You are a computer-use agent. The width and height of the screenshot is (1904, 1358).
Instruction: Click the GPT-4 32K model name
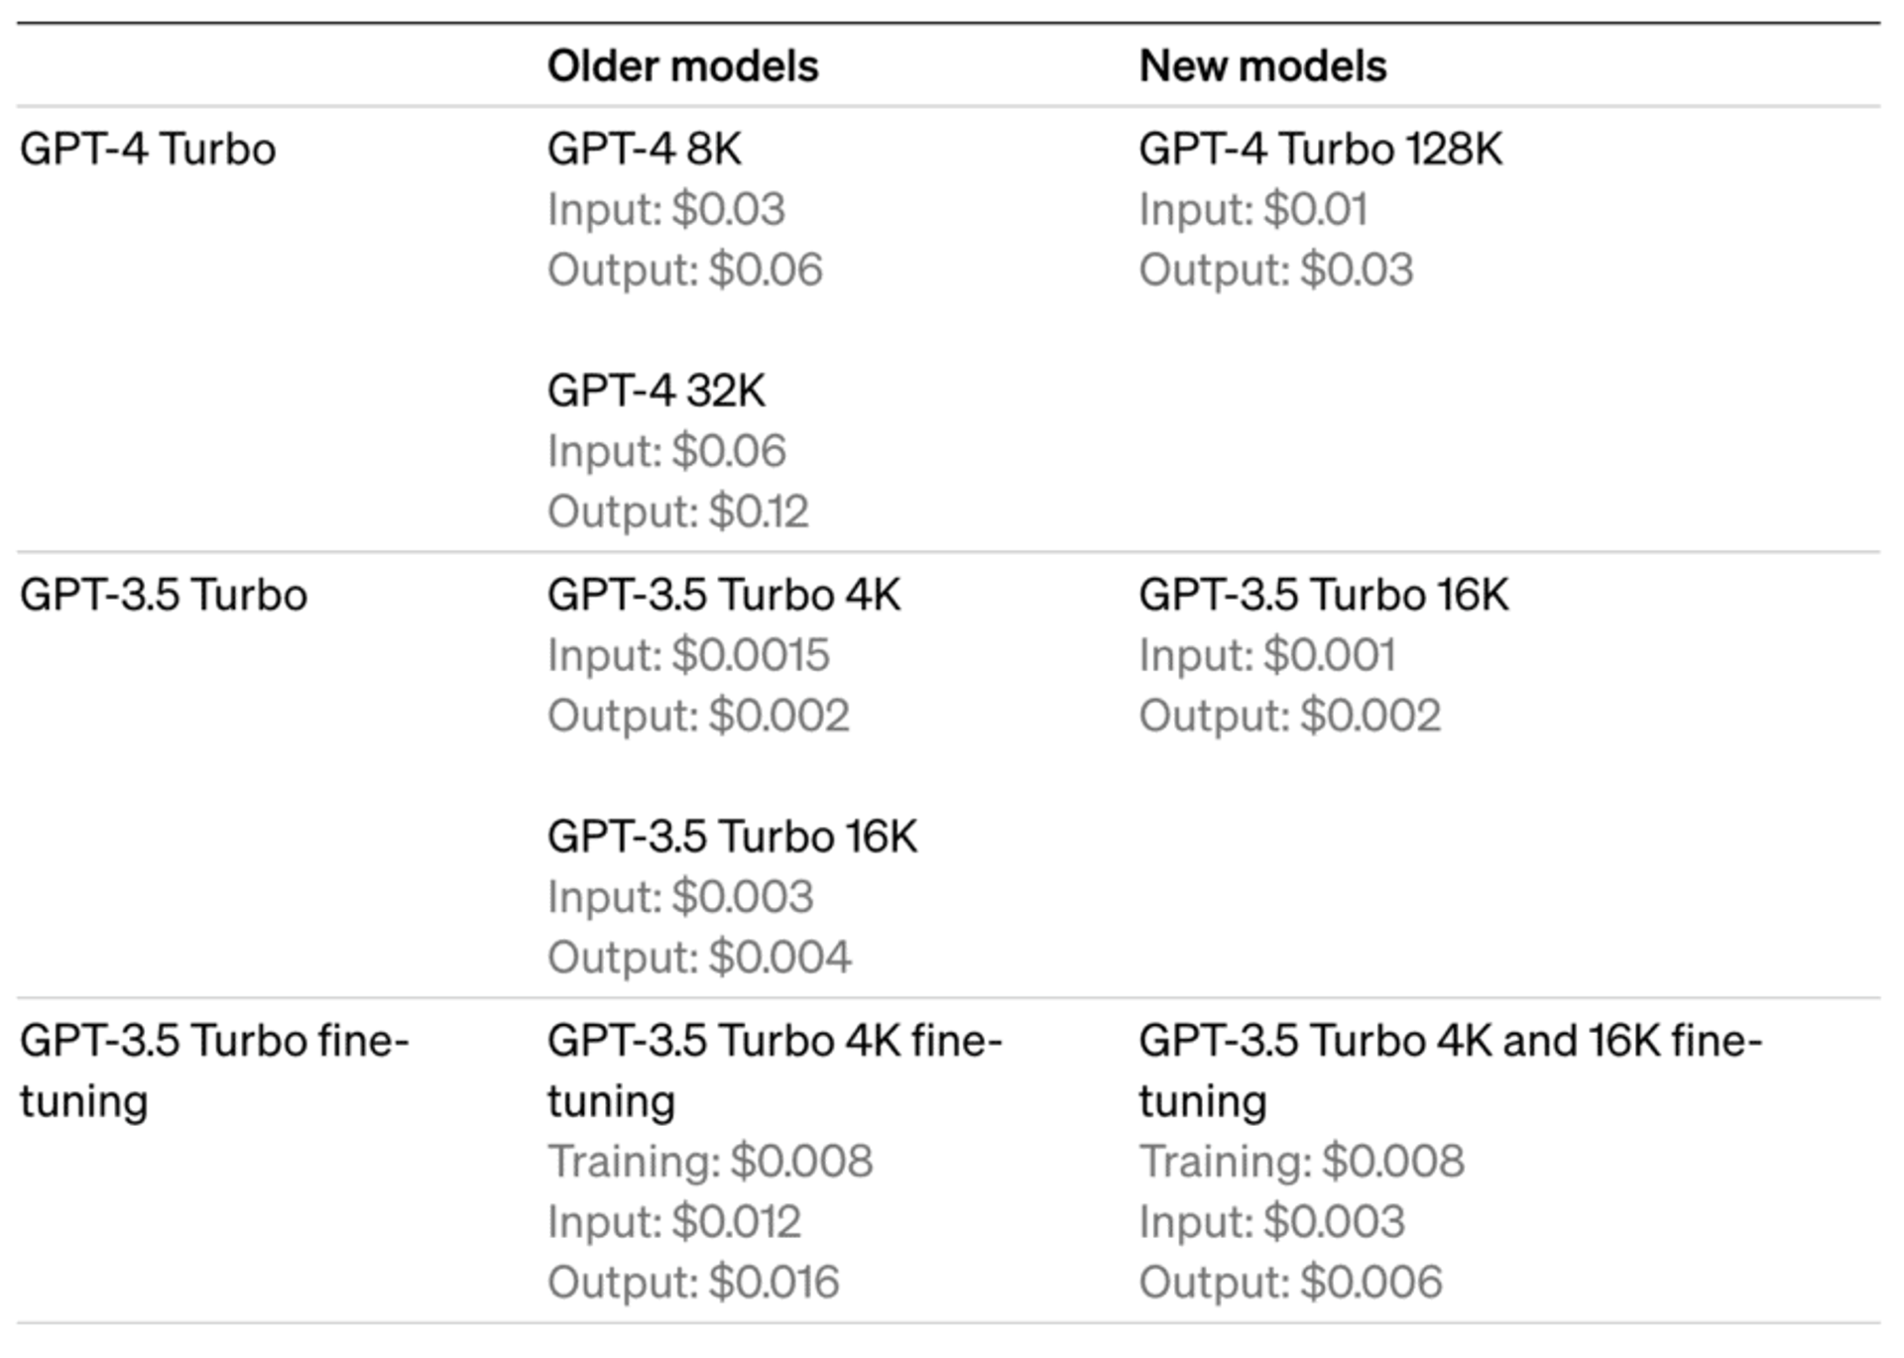point(656,391)
